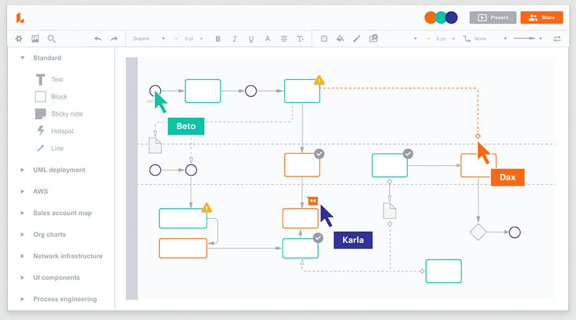Image resolution: width=576 pixels, height=320 pixels.
Task: Increase font size with plus
Action: pyautogui.click(x=202, y=38)
